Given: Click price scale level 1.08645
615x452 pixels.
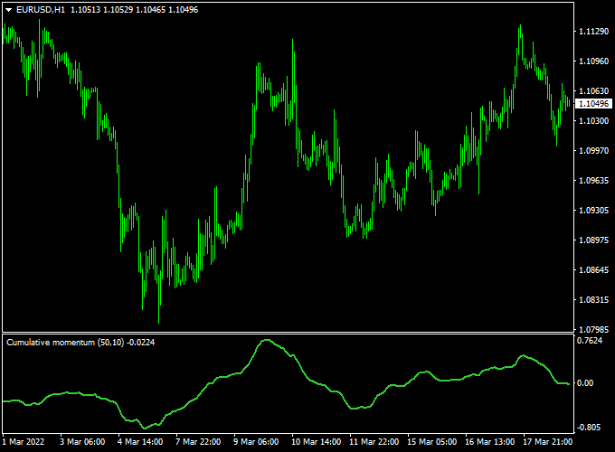Looking at the screenshot, I should tap(594, 269).
